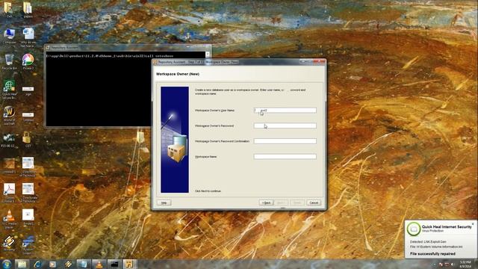Open the Computer desktop icon

tap(9, 36)
